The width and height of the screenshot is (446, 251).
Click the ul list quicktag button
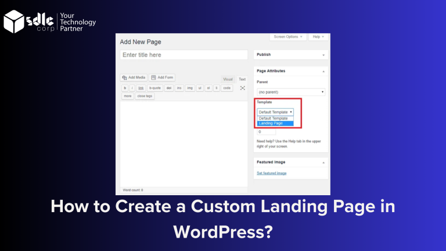[x=200, y=88]
